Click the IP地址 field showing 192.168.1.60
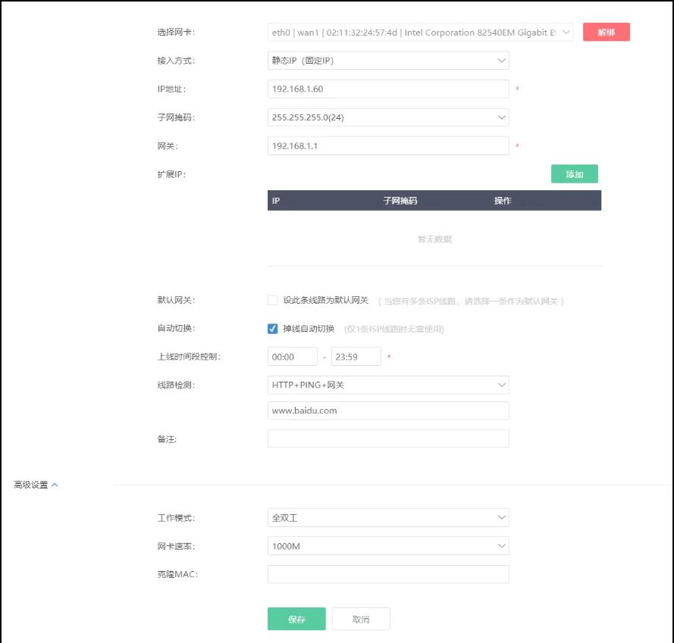Screen dimensions: 674x643 (387, 89)
